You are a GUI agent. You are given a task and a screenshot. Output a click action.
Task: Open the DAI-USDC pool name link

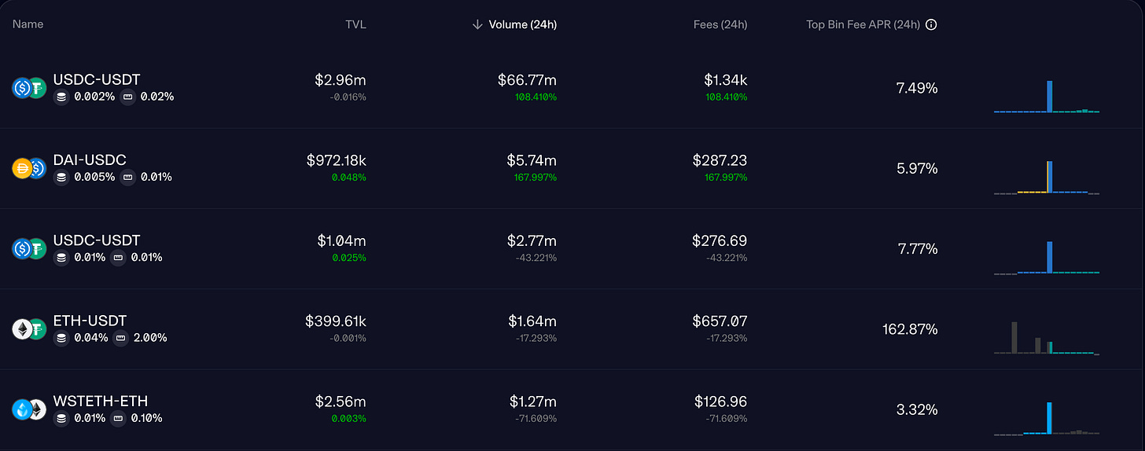pyautogui.click(x=90, y=159)
